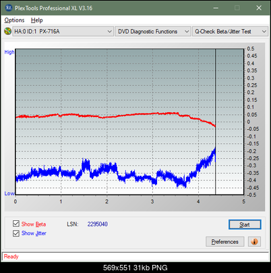
Task: Open the Q-Check Beta/Jitter Test dropdown
Action: click(230, 32)
